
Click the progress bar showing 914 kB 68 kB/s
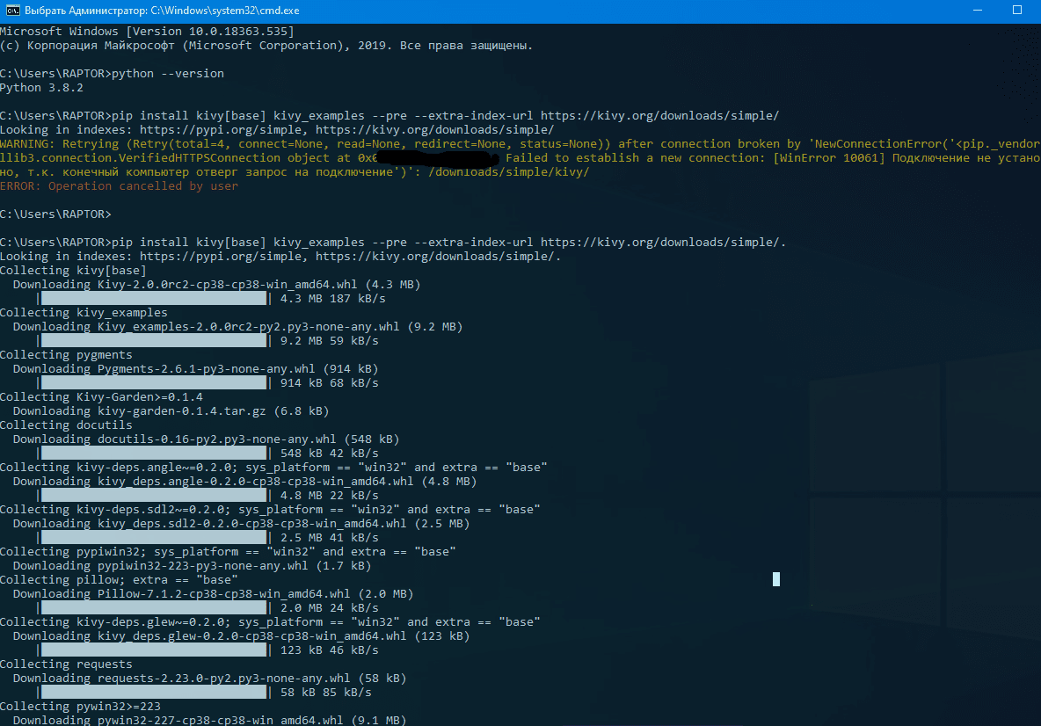point(152,383)
